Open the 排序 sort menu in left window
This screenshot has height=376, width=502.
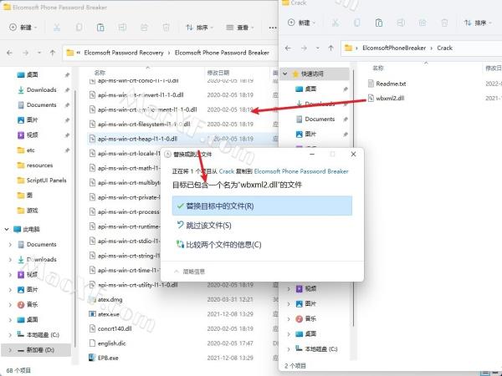[x=199, y=28]
